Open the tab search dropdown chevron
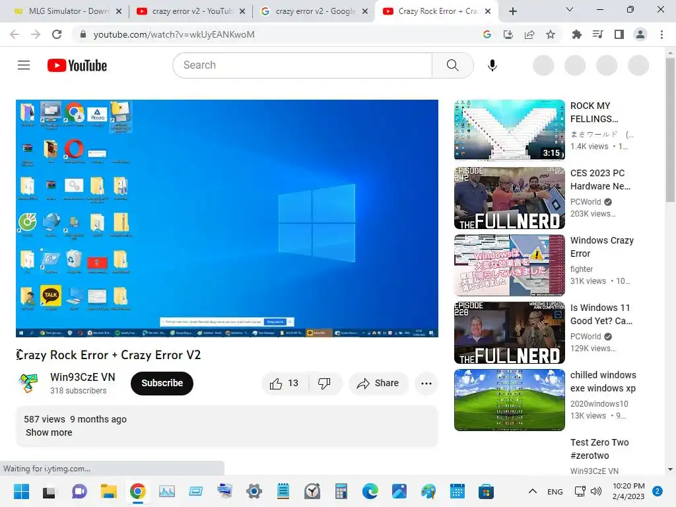The height and width of the screenshot is (507, 676). (570, 9)
